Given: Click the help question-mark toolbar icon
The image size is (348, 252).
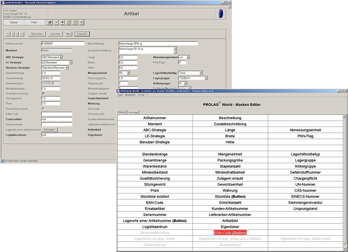Looking at the screenshot, I should click(75, 23).
